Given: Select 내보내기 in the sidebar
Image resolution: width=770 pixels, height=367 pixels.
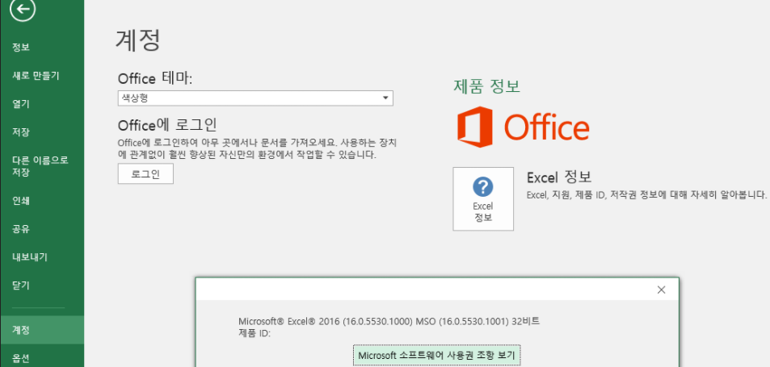Looking at the screenshot, I should point(30,256).
